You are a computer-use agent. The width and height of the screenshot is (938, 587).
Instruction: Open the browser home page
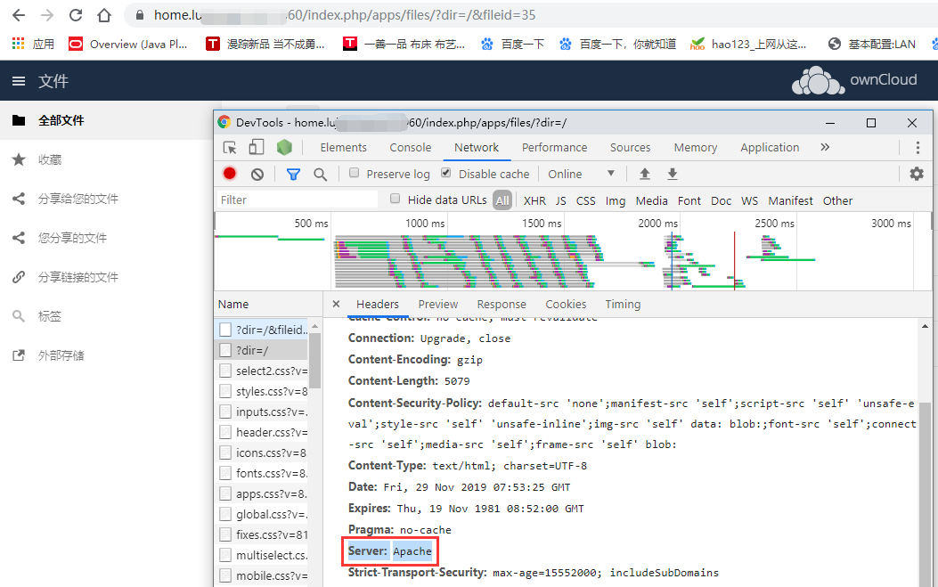click(104, 15)
